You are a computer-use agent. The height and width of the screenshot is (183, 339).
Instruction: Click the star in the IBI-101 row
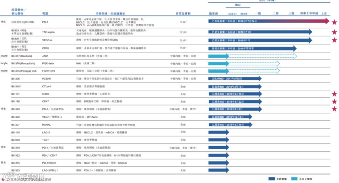coord(334,94)
